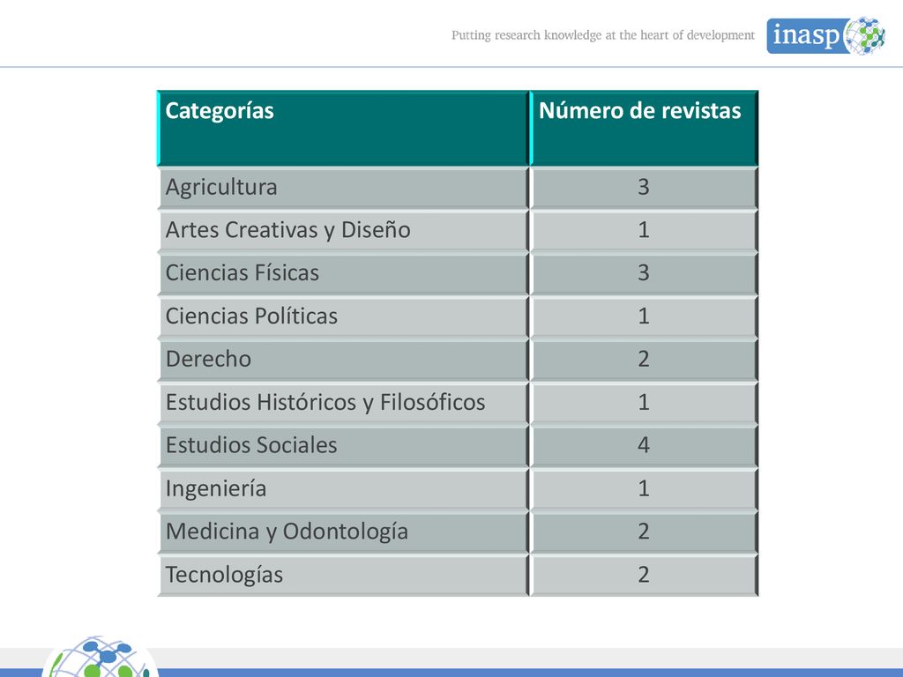
Task: Click the inasp logo at top right
Action: [825, 35]
